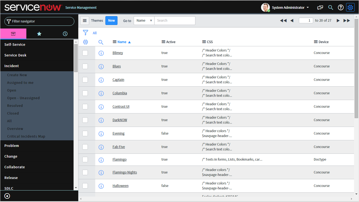Open Incidents Assigned to me
The width and height of the screenshot is (359, 202).
pos(20,83)
